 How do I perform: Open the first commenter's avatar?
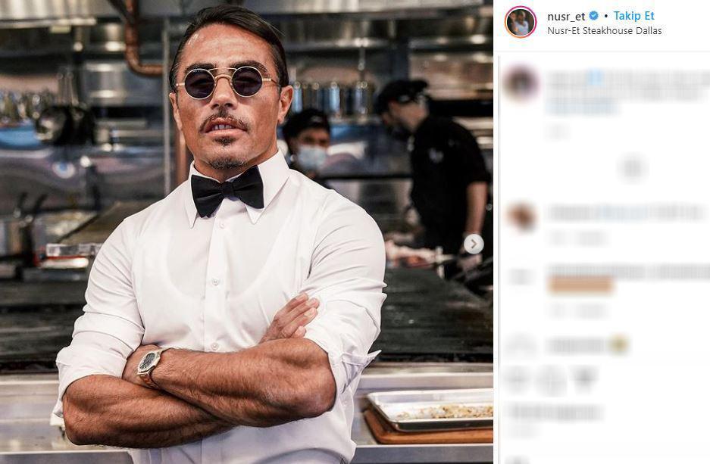pos(521,82)
